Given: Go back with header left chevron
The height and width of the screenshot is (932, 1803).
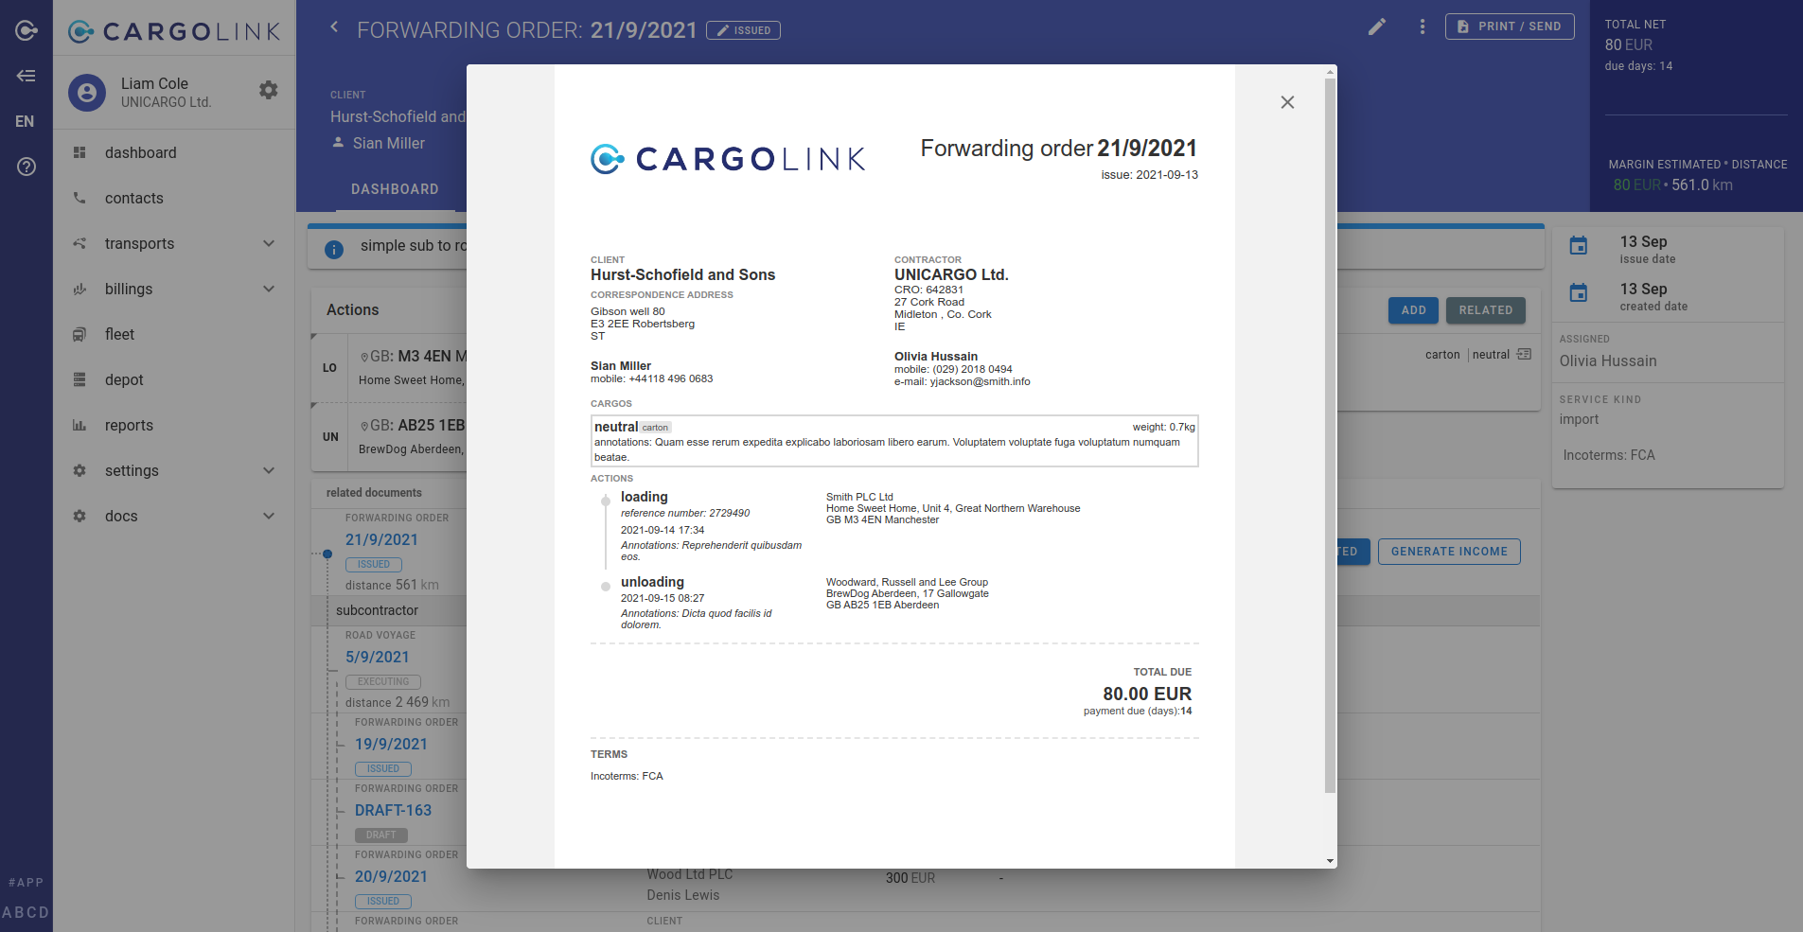Looking at the screenshot, I should (334, 27).
